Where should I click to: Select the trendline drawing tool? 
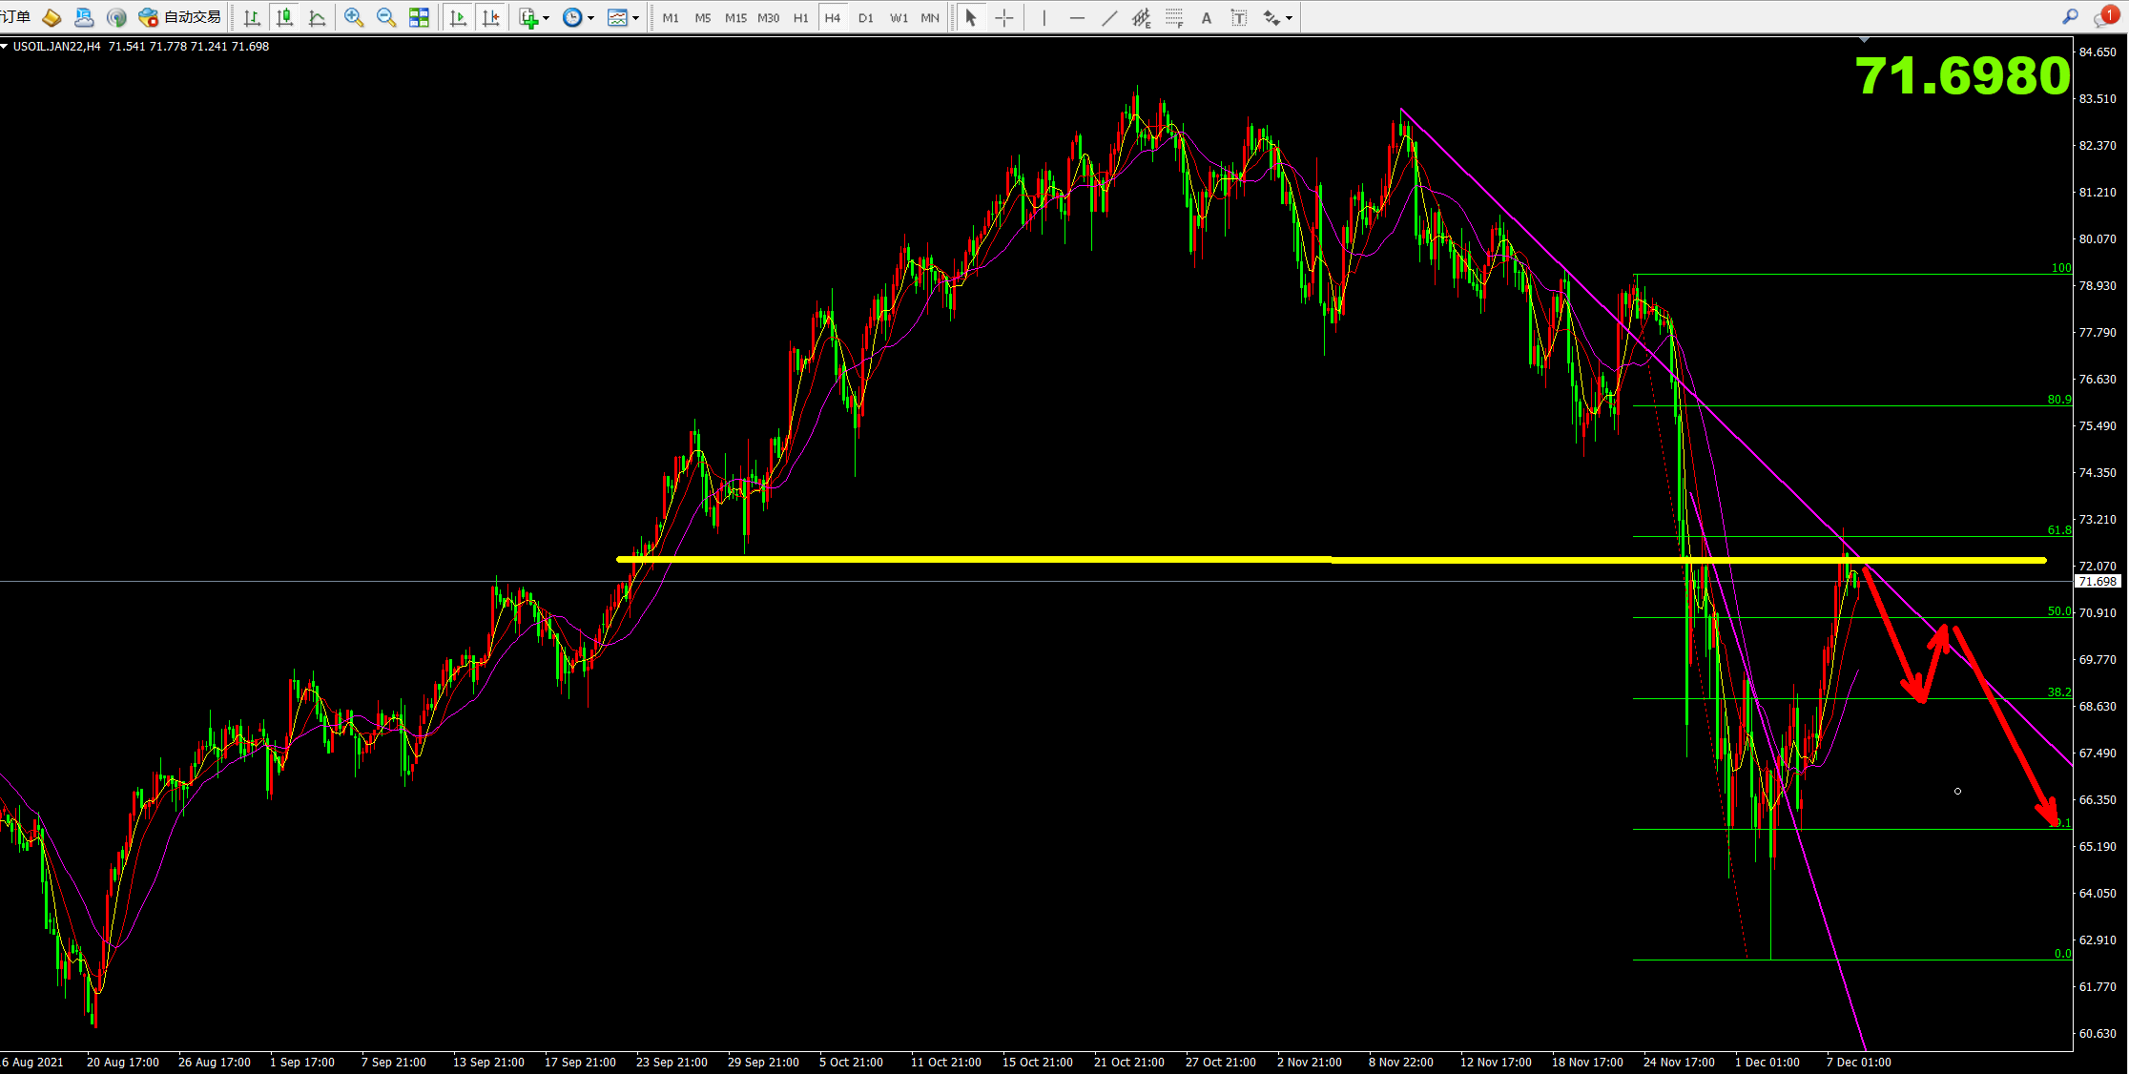1109,17
